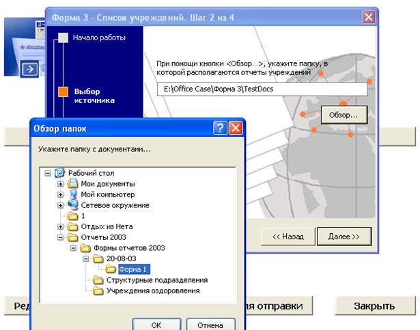Select the Структурные подразделения folder
Viewport: 420px width, 330px height.
(x=157, y=280)
